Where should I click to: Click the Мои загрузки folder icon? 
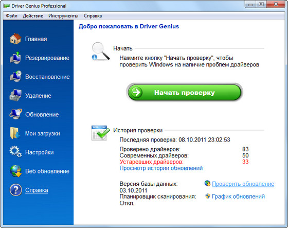click(x=15, y=133)
